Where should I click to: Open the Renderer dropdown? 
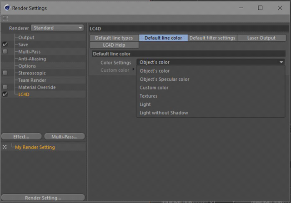point(57,28)
